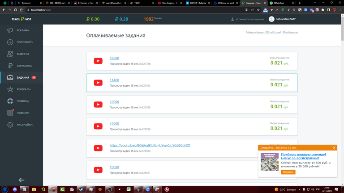The height and width of the screenshot is (193, 344).
Task: Click the TeaserFast logo
Action: point(21,19)
